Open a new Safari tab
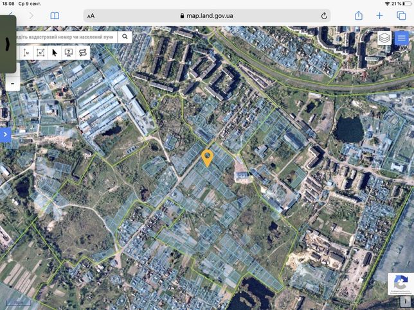 click(379, 15)
